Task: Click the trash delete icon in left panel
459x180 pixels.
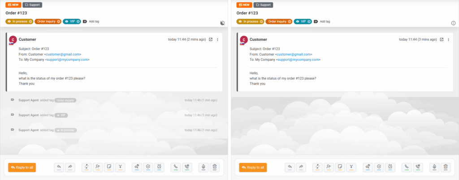Action: click(215, 167)
